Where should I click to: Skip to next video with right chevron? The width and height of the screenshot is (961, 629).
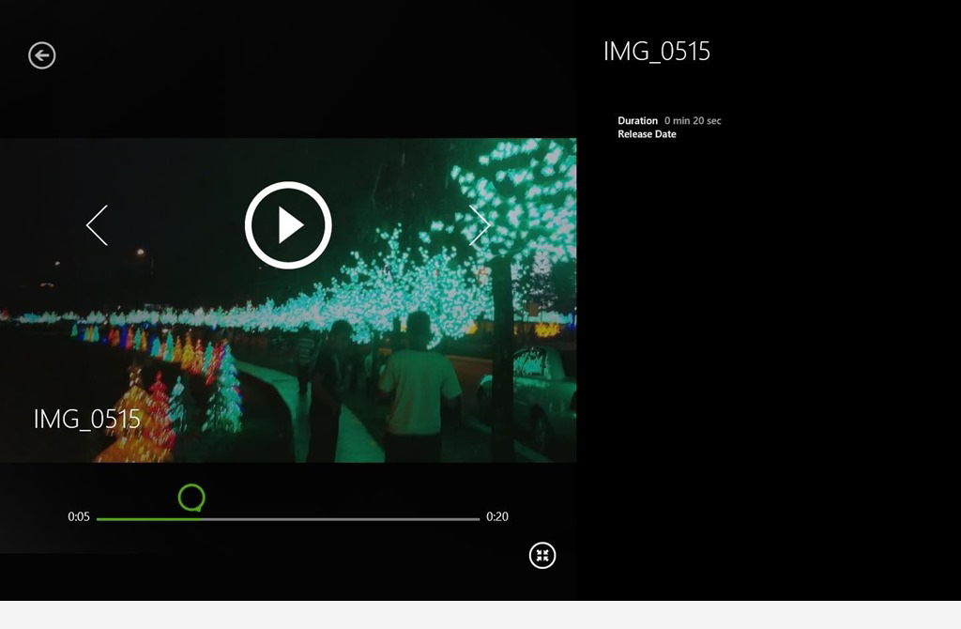tap(480, 225)
